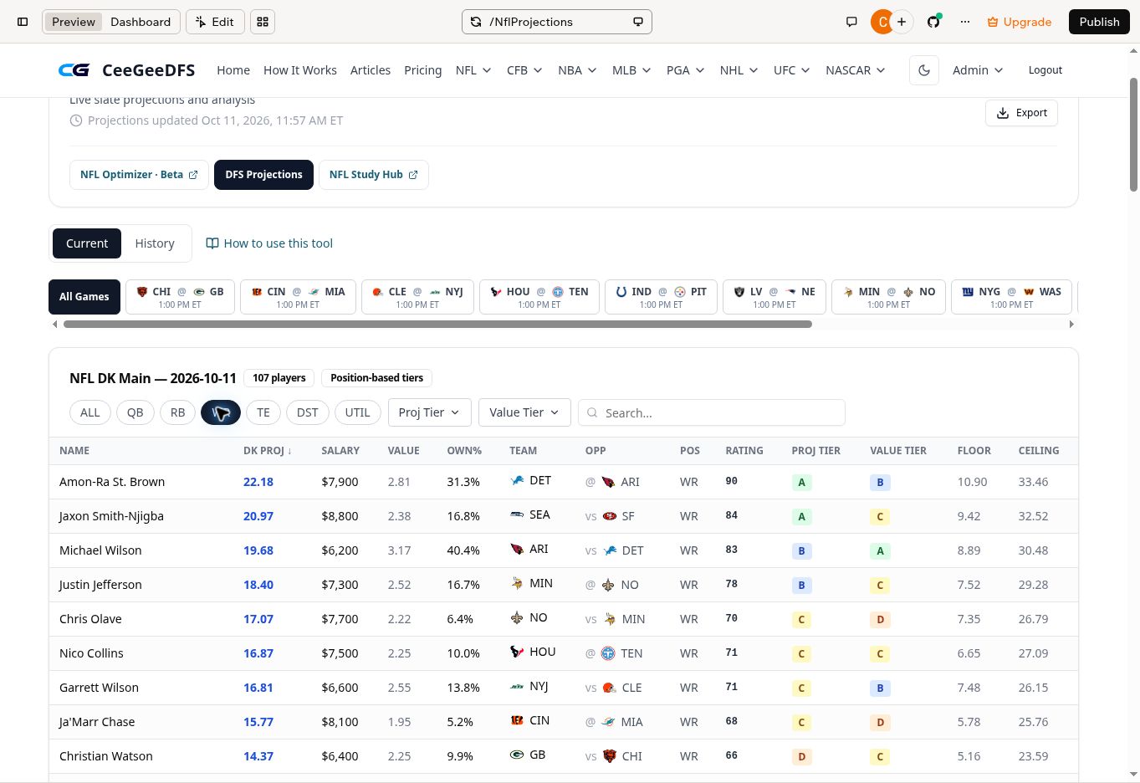This screenshot has height=783, width=1140.
Task: Click the Upgrade button
Action: tap(1019, 22)
